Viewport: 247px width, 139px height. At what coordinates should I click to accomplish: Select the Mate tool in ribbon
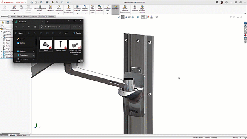click(x=22, y=7)
